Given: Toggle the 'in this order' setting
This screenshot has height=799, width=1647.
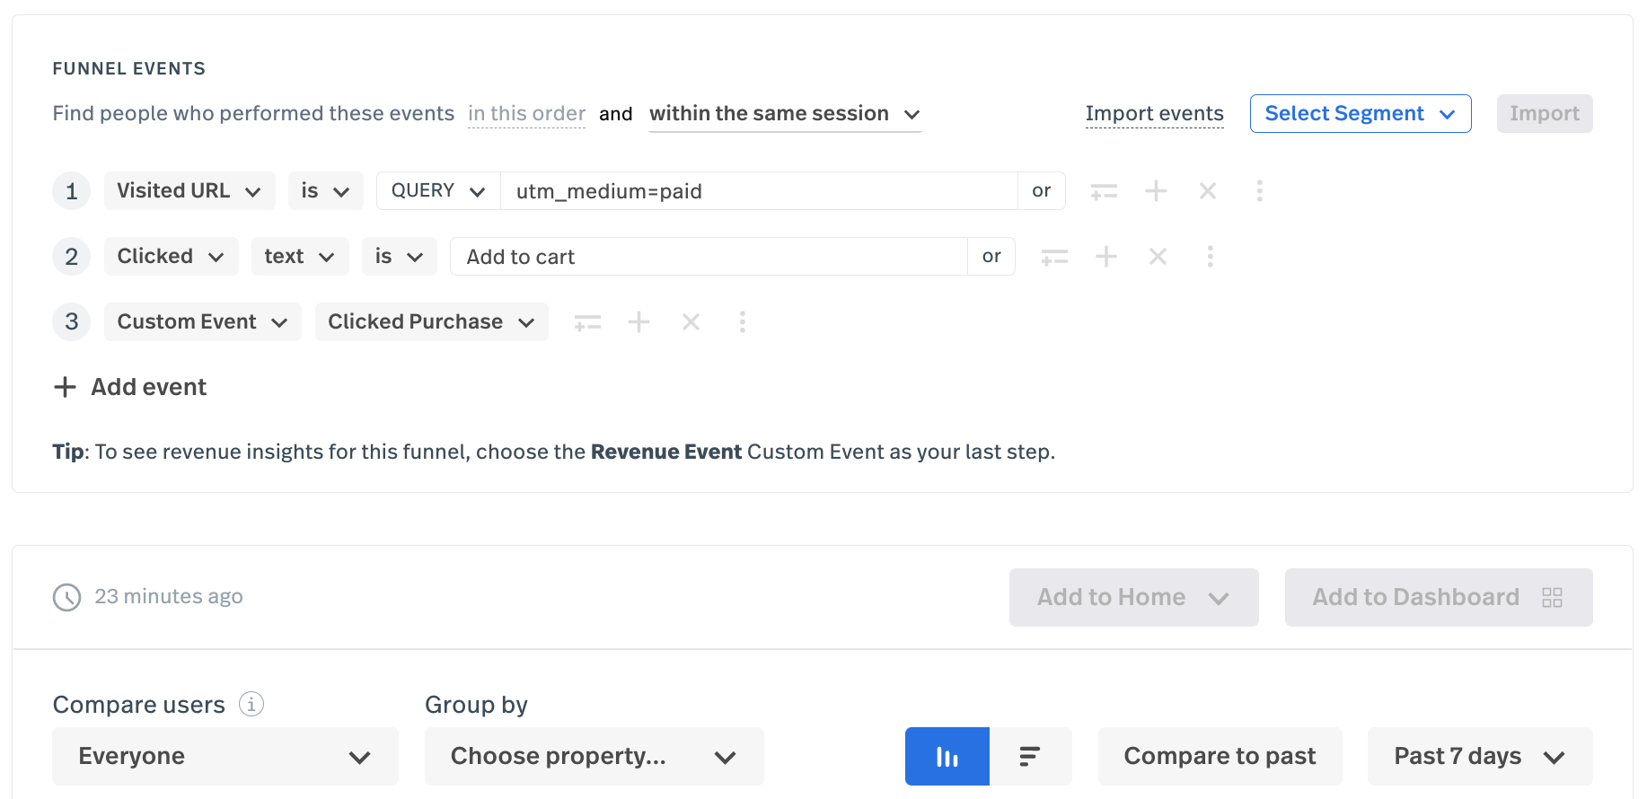Looking at the screenshot, I should tap(526, 114).
